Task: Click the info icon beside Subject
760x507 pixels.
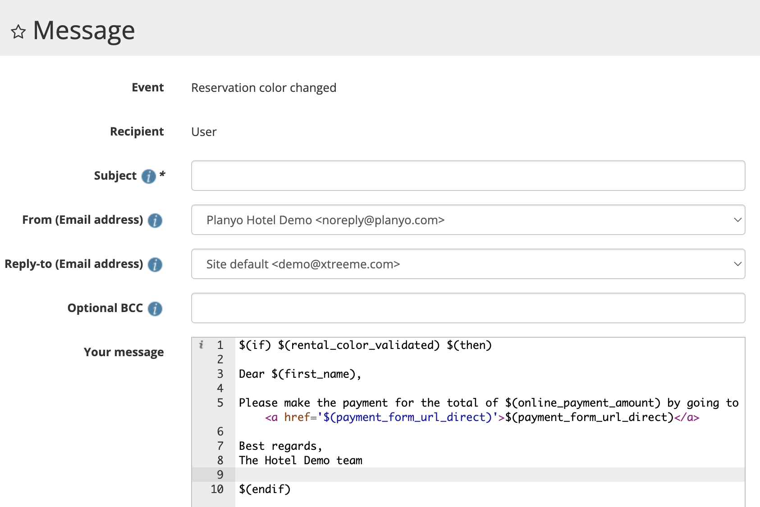Action: (x=148, y=176)
